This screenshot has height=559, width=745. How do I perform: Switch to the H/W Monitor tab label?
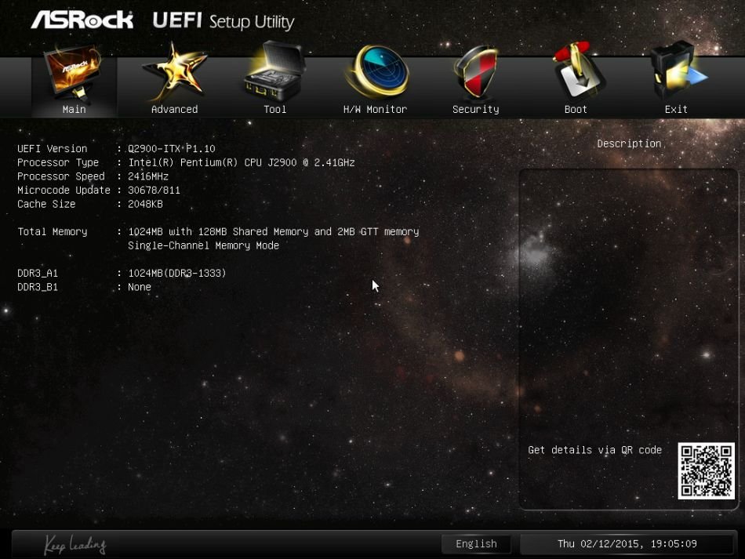pyautogui.click(x=375, y=109)
